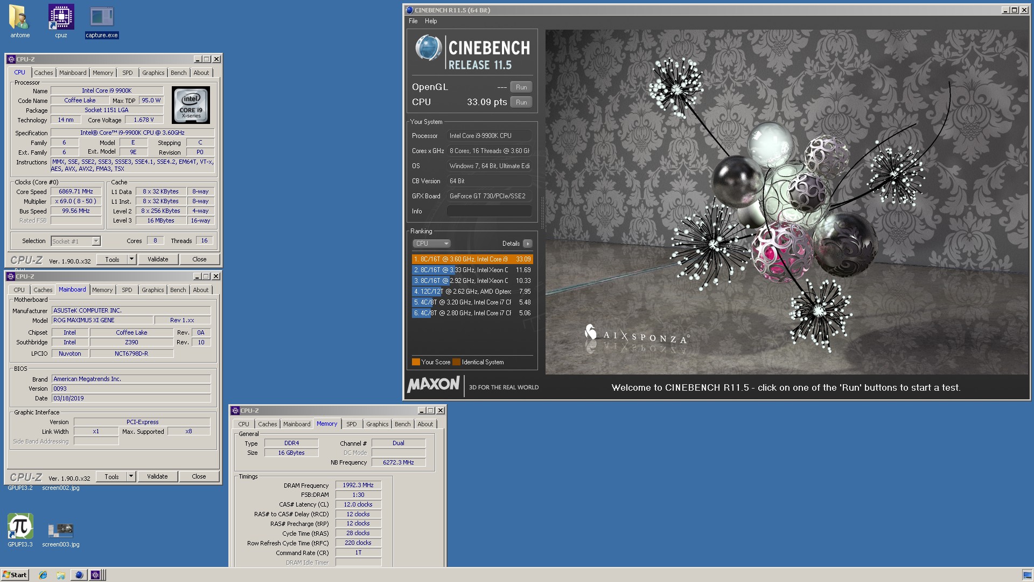Viewport: 1034px width, 582px height.
Task: Click the title icon of the Processor CPU-Z window
Action: point(11,59)
